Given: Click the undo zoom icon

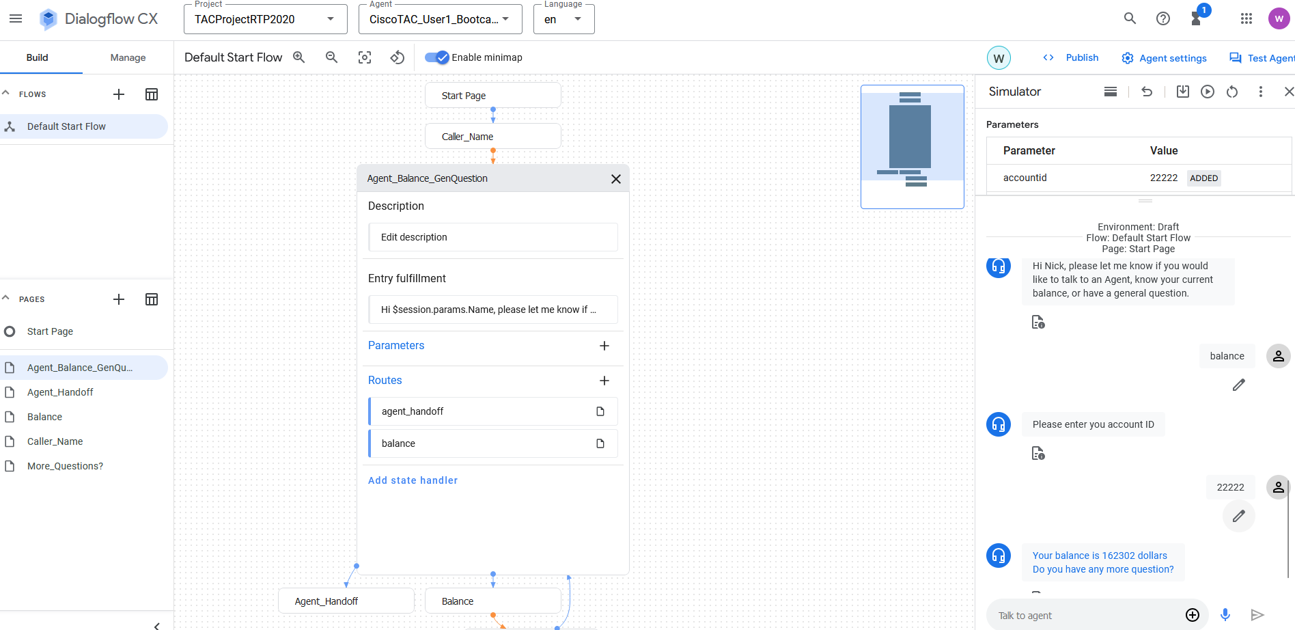Looking at the screenshot, I should (x=398, y=57).
